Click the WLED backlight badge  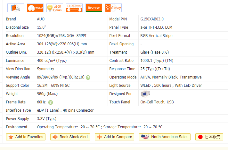[x=35, y=8]
